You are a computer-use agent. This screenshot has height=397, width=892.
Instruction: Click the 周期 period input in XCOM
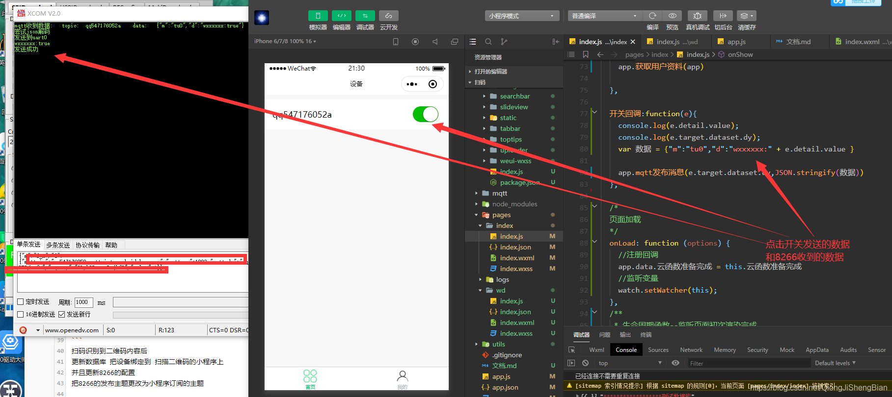click(x=83, y=302)
